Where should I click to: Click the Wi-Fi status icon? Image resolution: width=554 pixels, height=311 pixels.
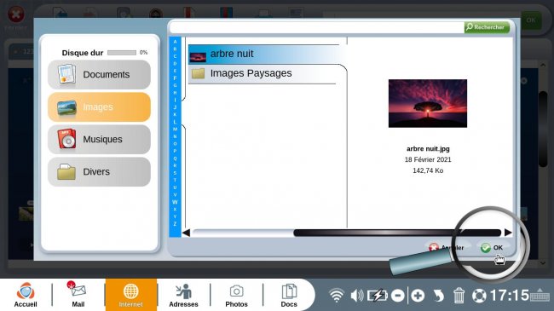(337, 295)
